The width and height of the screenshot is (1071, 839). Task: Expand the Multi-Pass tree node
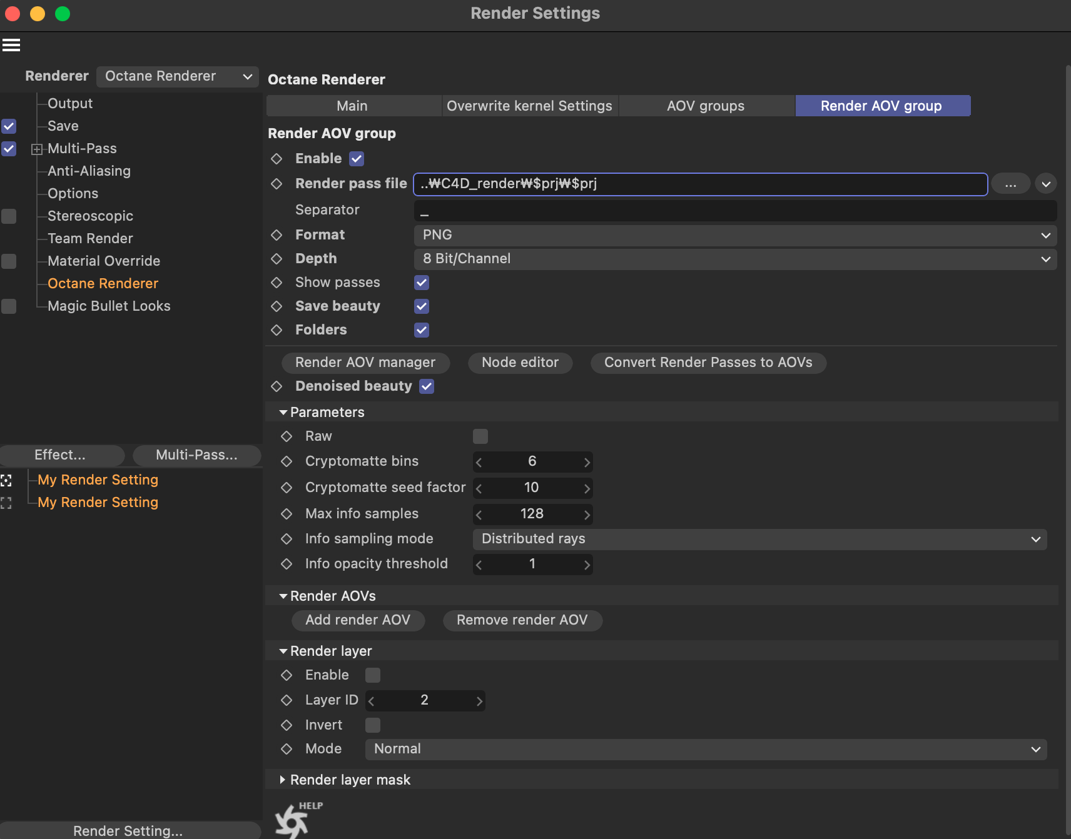point(37,149)
